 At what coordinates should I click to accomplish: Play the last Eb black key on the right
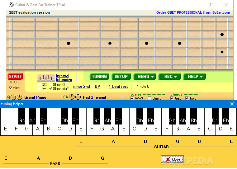pos(226,116)
